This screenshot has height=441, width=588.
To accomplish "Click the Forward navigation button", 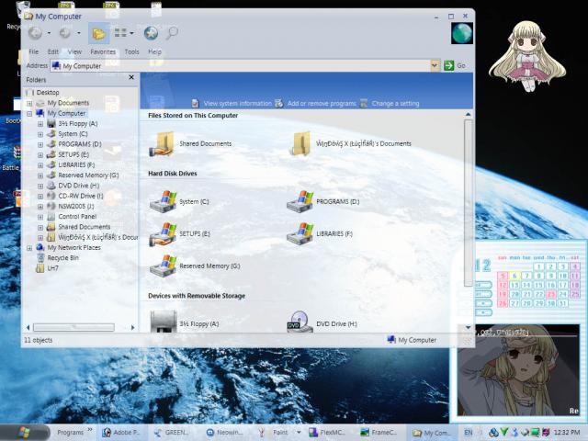I will (65, 33).
